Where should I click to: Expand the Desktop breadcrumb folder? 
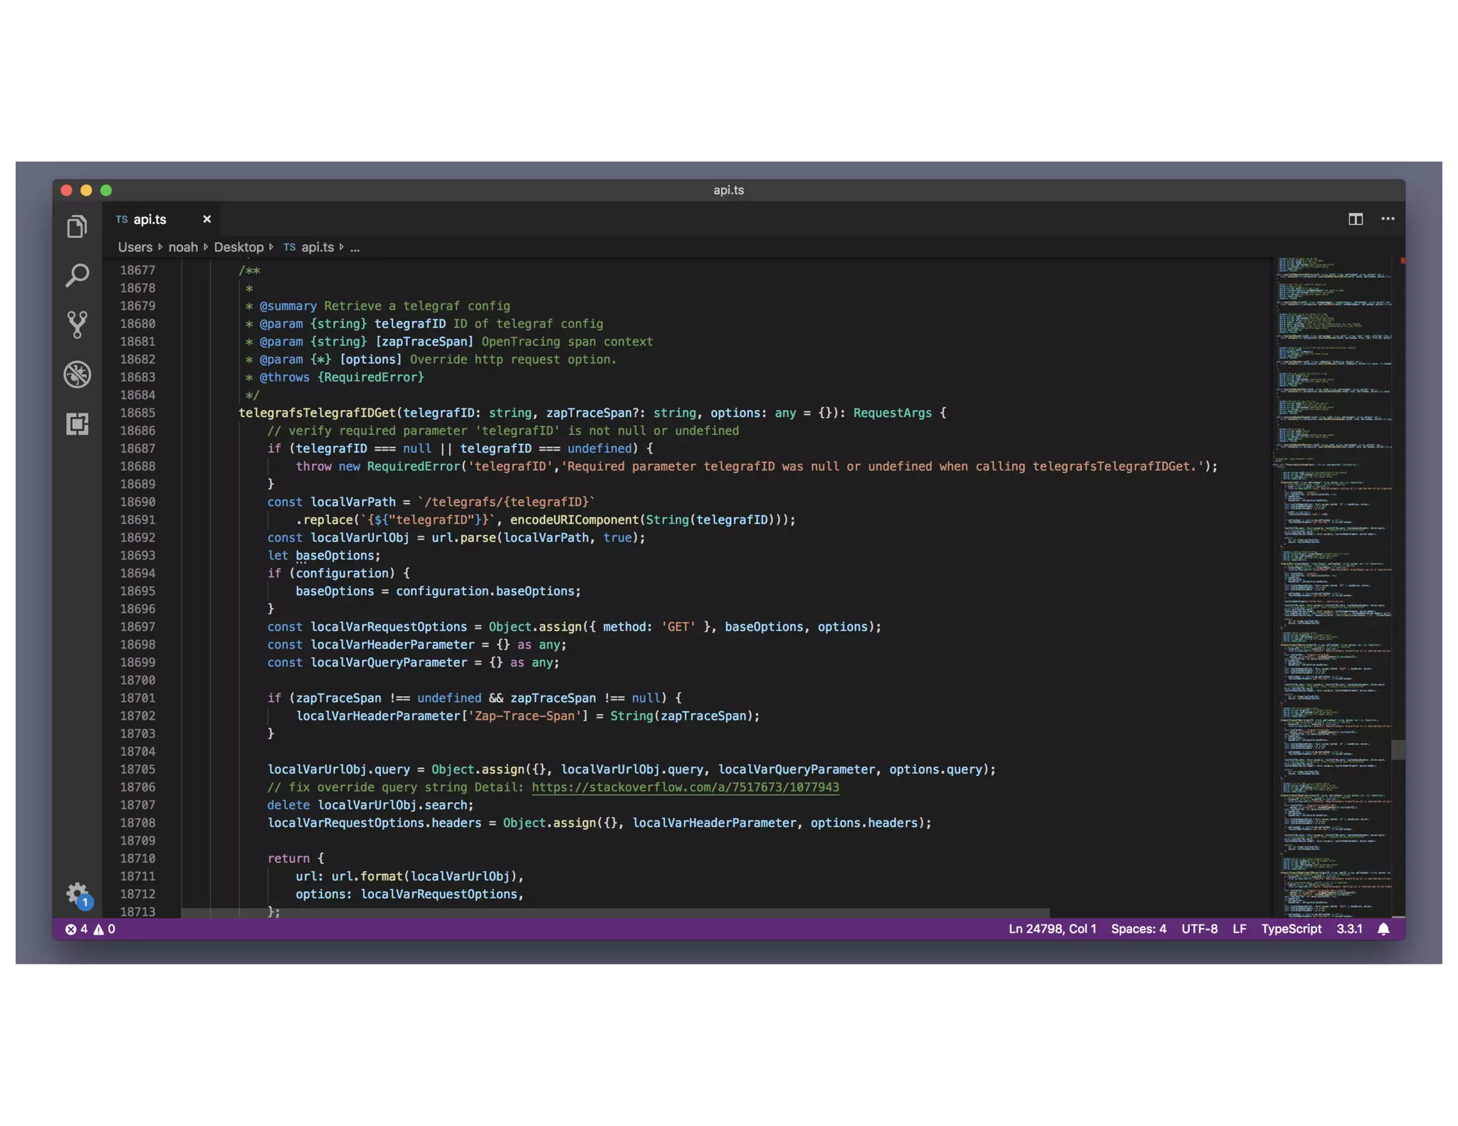click(238, 247)
